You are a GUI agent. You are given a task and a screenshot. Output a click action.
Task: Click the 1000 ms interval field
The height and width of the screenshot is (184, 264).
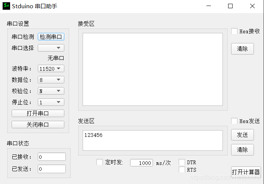142,163
